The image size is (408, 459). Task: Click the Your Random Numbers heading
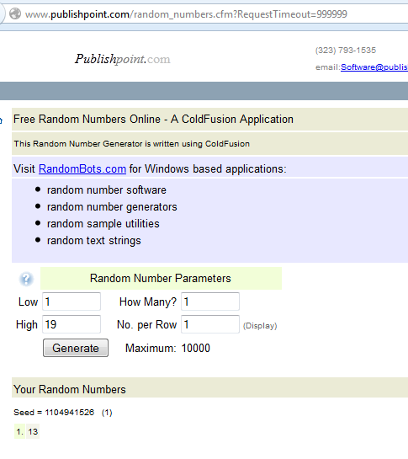(70, 389)
